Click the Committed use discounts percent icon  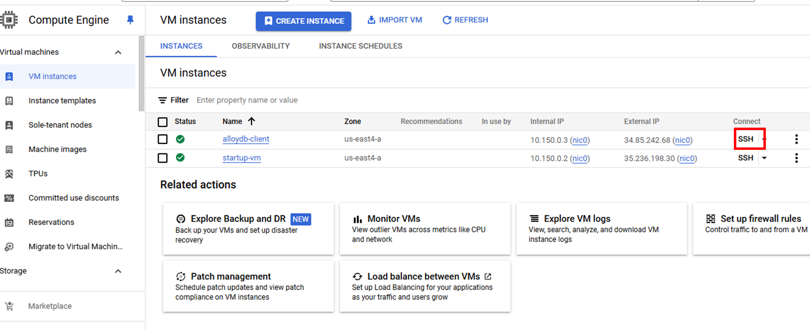click(x=9, y=198)
